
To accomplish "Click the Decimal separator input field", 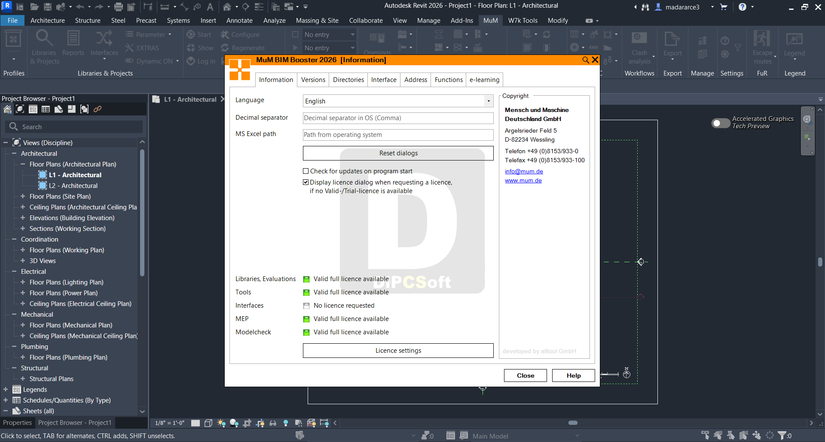I will [398, 118].
